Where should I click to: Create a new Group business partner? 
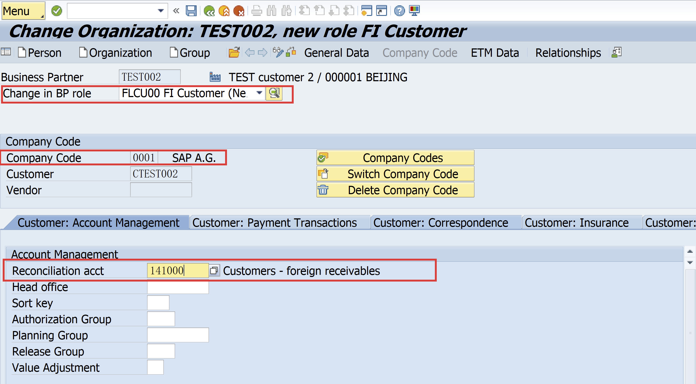point(190,52)
